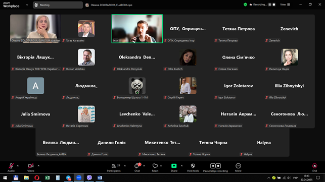Open the Chat panel
Screen dimensions: 325x182
tap(137, 167)
